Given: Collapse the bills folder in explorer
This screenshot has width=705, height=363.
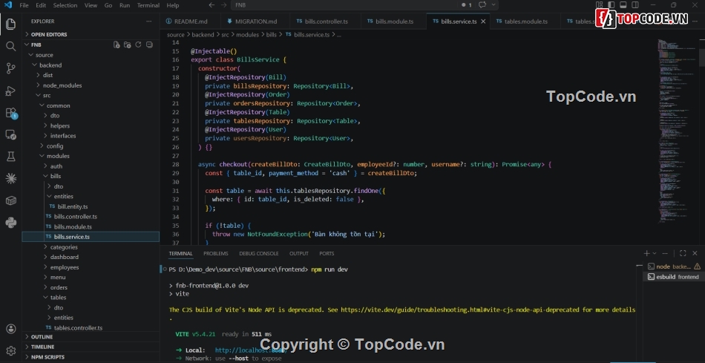Looking at the screenshot, I should (x=56, y=176).
